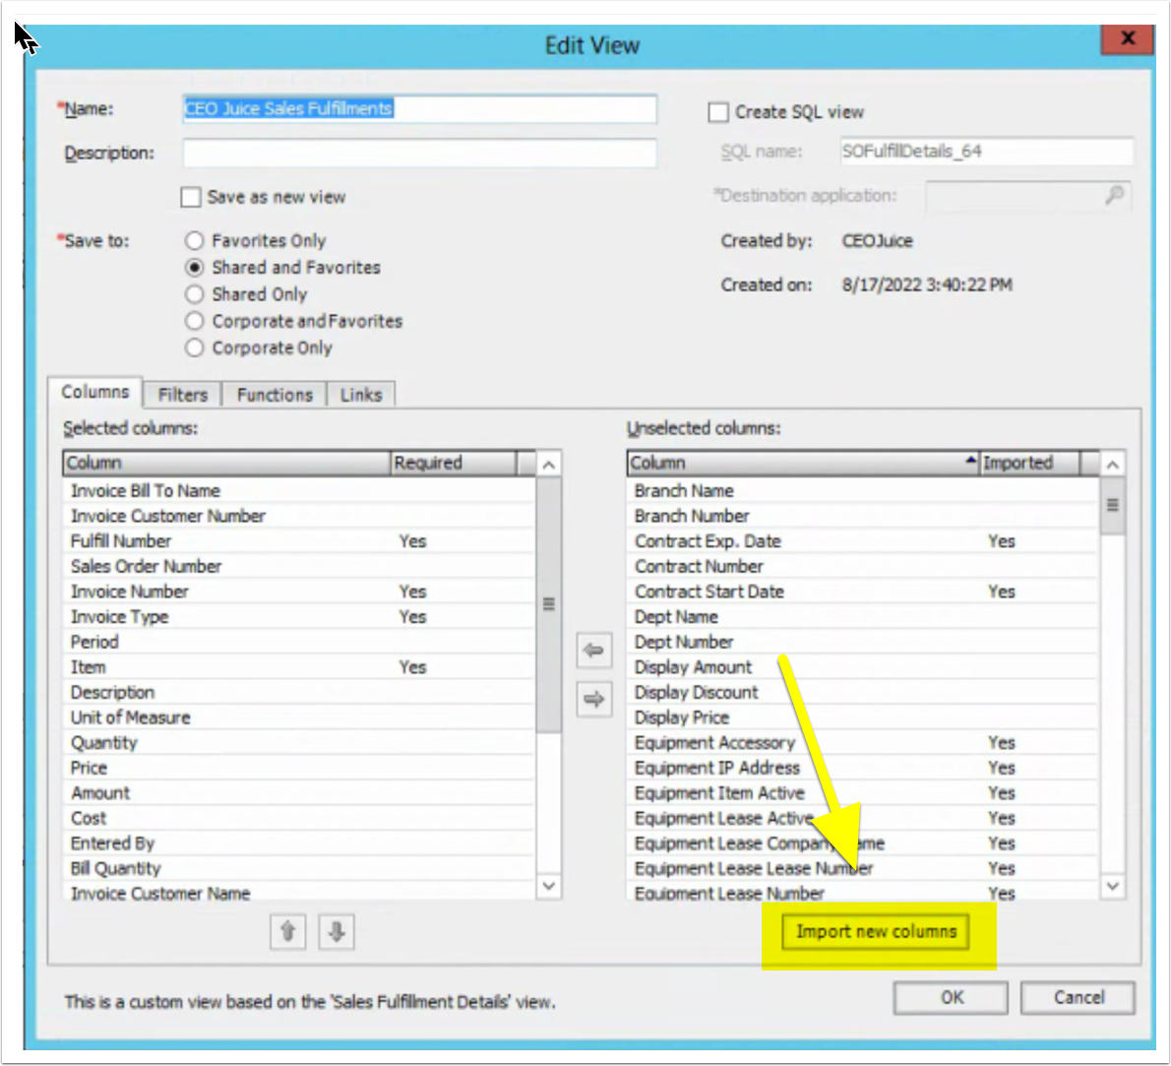Click the Import new columns button
The width and height of the screenshot is (1171, 1066).
tap(876, 932)
